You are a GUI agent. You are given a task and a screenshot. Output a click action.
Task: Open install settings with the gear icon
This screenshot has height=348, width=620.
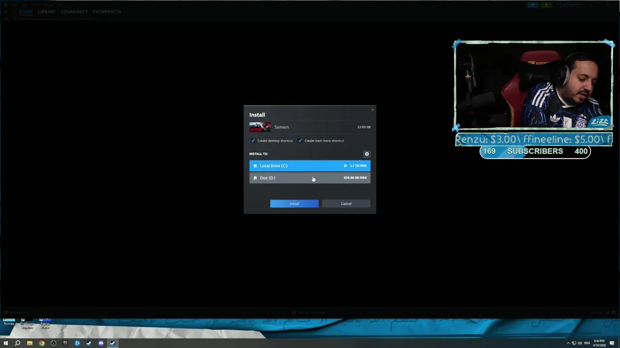coord(367,154)
